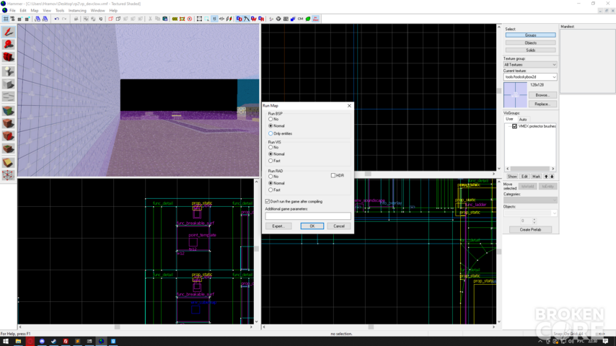
Task: Select the Selection (arrow) tool
Action: pos(8,32)
